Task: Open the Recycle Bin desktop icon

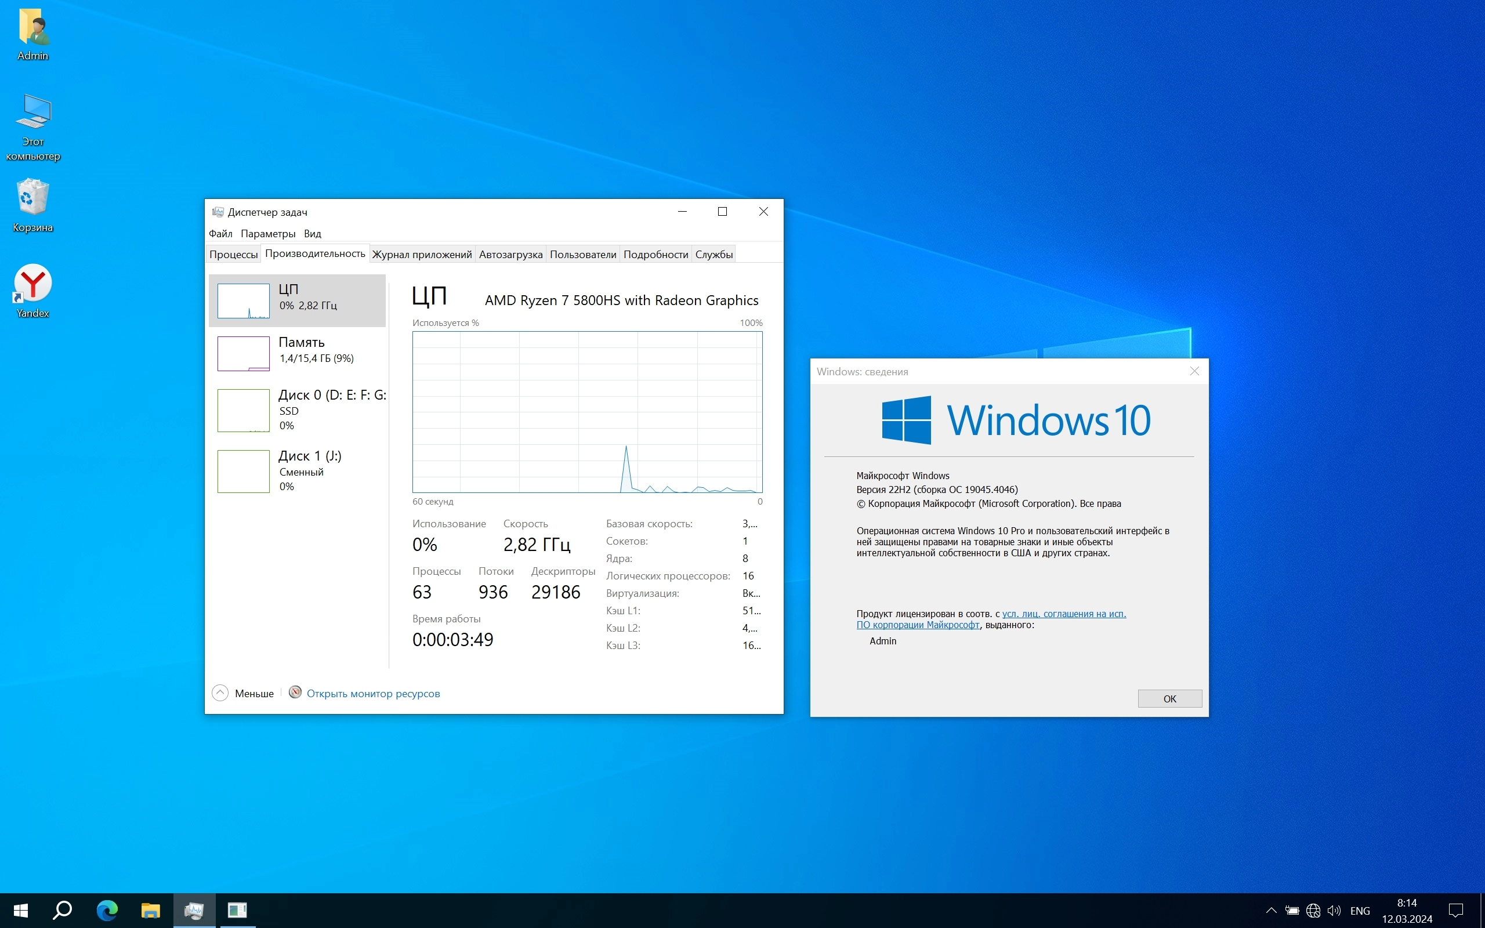Action: (33, 204)
